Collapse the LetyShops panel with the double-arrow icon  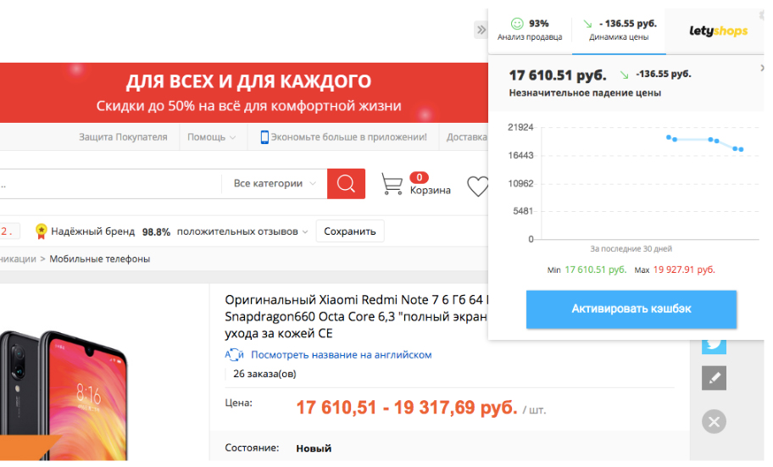point(481,30)
